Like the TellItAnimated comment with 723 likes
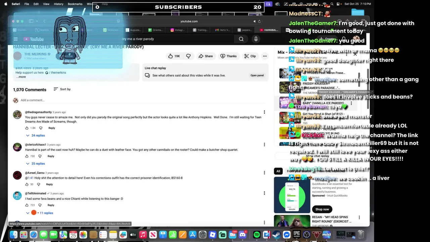 coord(27,205)
